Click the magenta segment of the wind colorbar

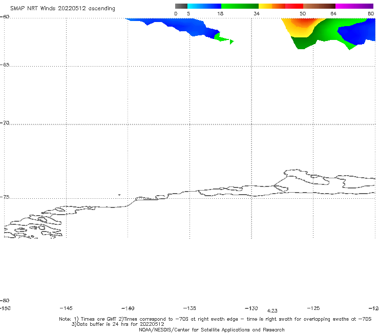click(354, 6)
